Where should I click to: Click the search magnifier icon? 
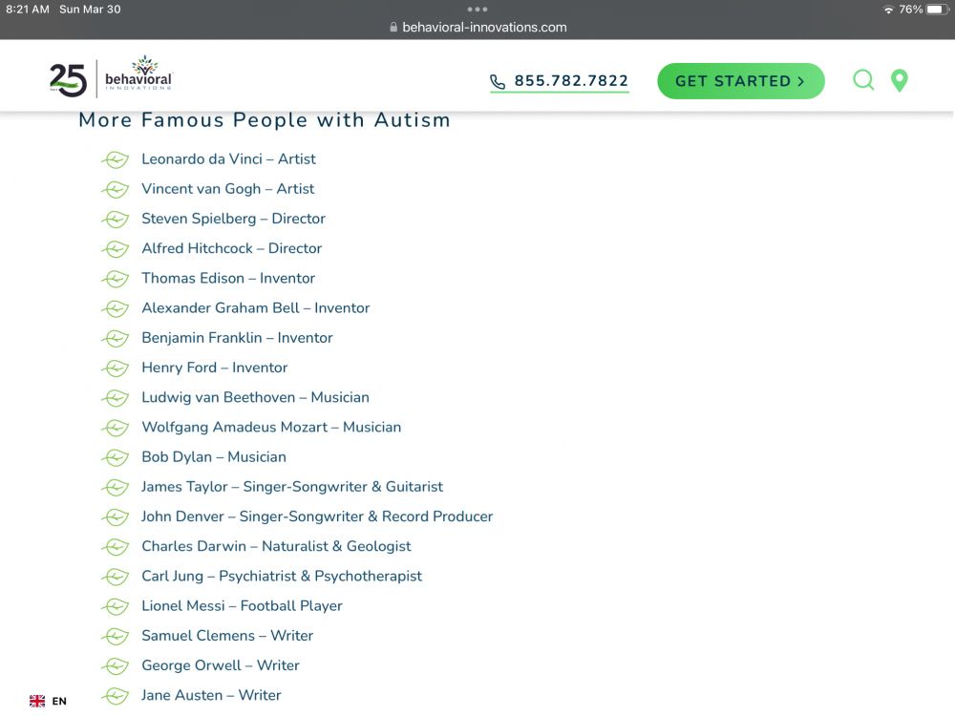coord(863,80)
